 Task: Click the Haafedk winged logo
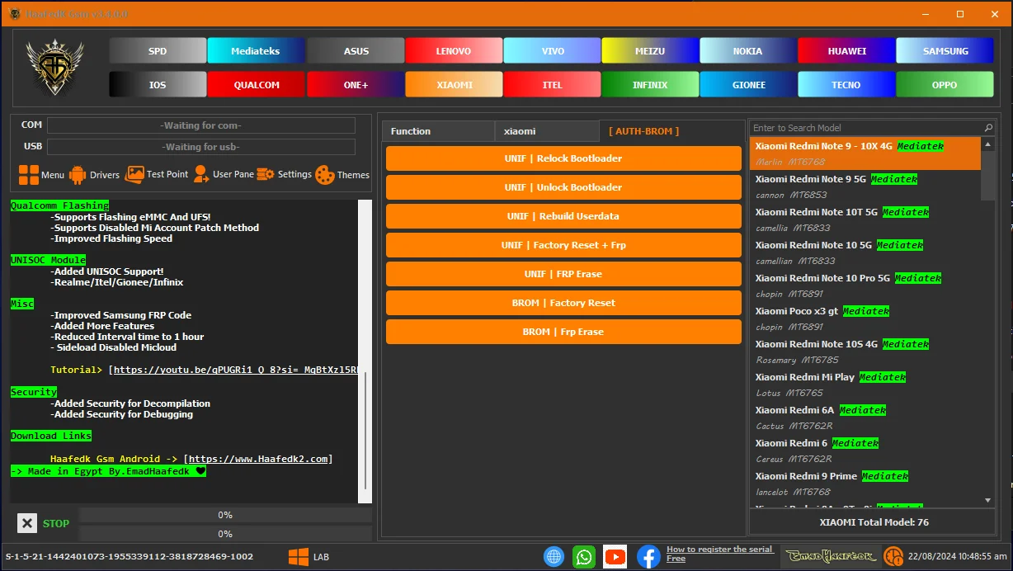(x=55, y=68)
